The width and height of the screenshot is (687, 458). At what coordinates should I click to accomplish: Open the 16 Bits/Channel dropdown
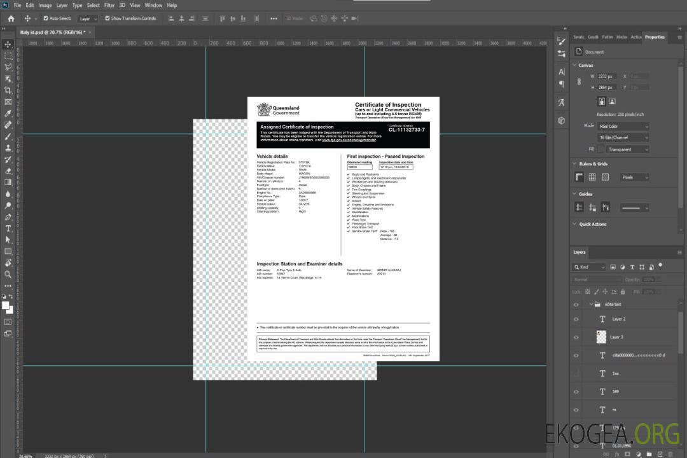[x=623, y=137]
